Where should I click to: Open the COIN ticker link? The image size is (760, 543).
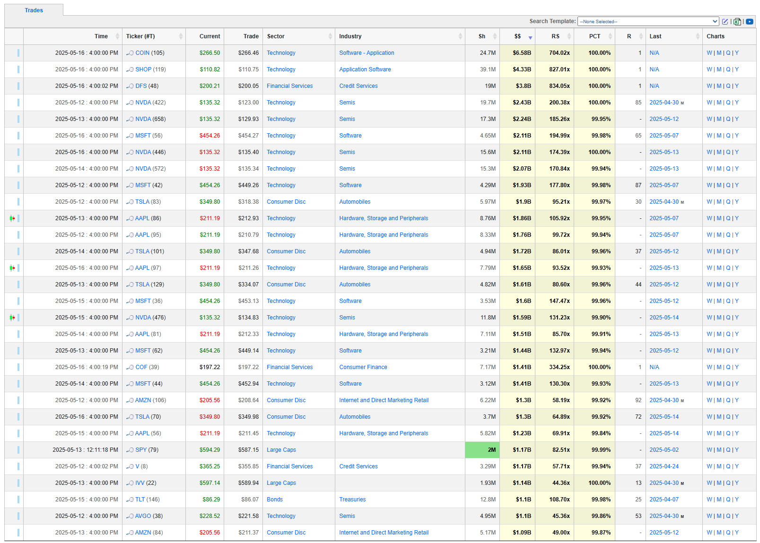pyautogui.click(x=142, y=53)
